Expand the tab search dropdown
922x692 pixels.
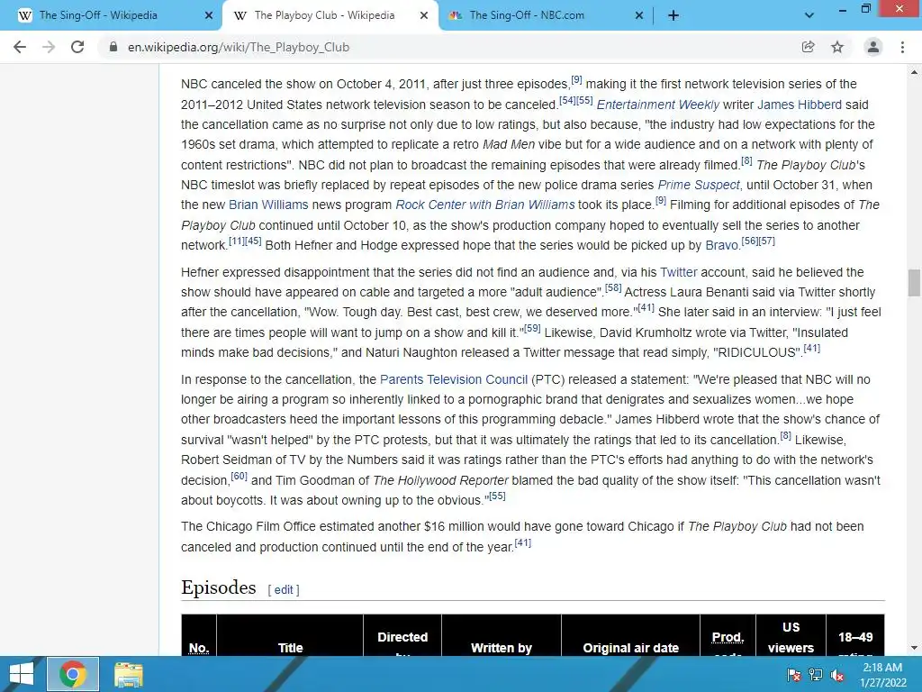pyautogui.click(x=809, y=16)
